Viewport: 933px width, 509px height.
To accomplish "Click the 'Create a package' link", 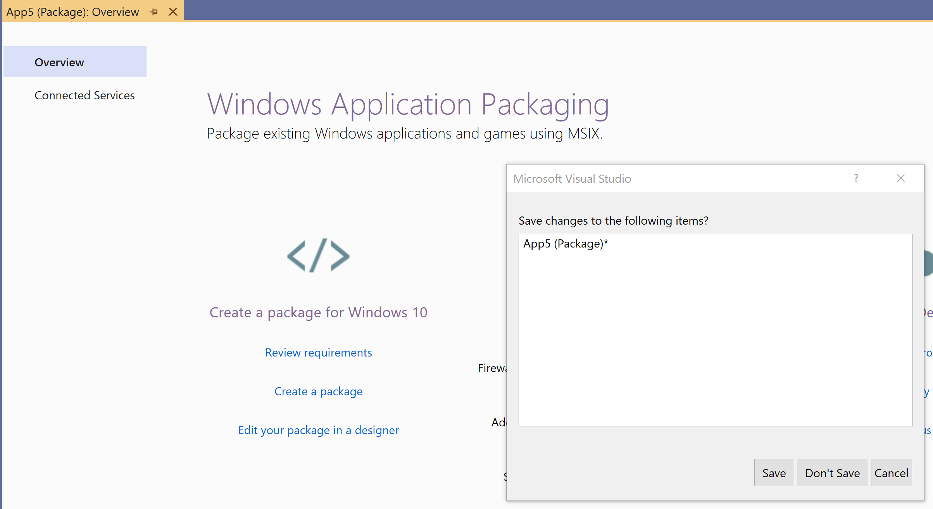I will click(318, 391).
